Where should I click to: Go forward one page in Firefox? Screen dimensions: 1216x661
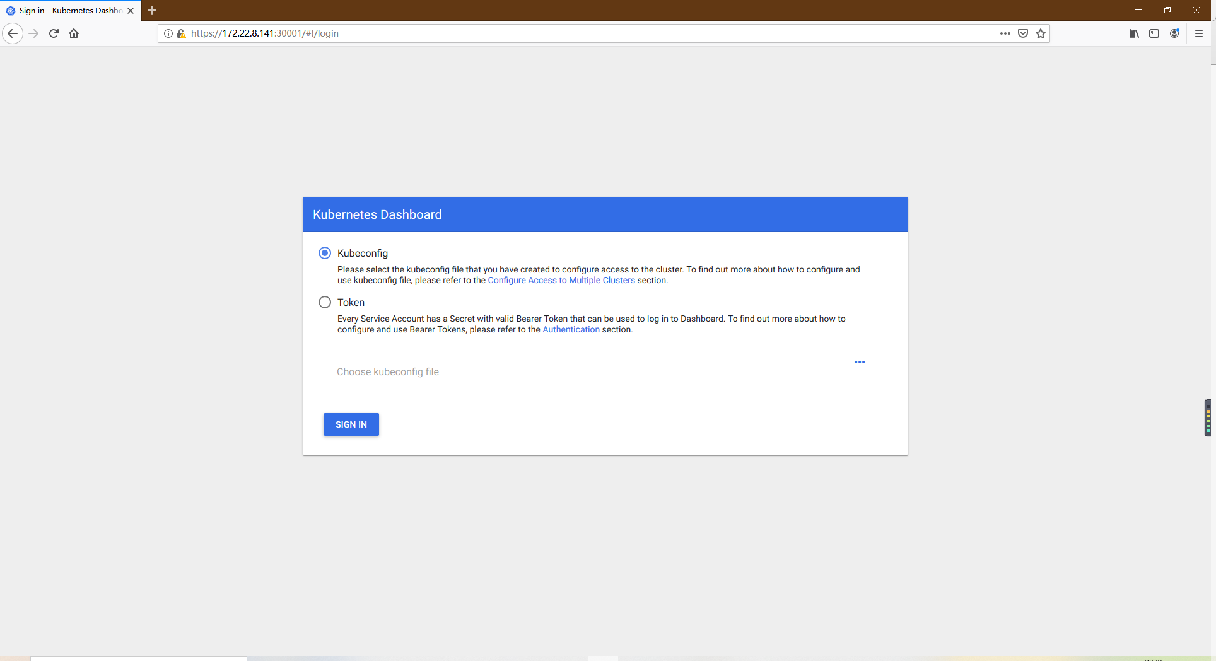(33, 33)
